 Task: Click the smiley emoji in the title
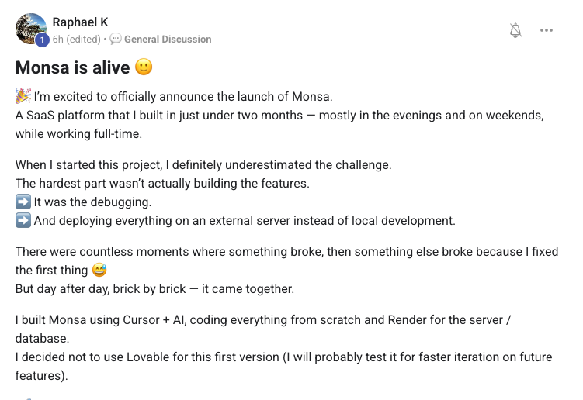(x=144, y=67)
